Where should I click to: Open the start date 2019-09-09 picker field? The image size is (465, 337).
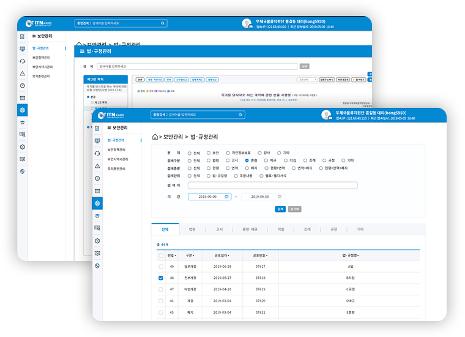click(x=209, y=197)
